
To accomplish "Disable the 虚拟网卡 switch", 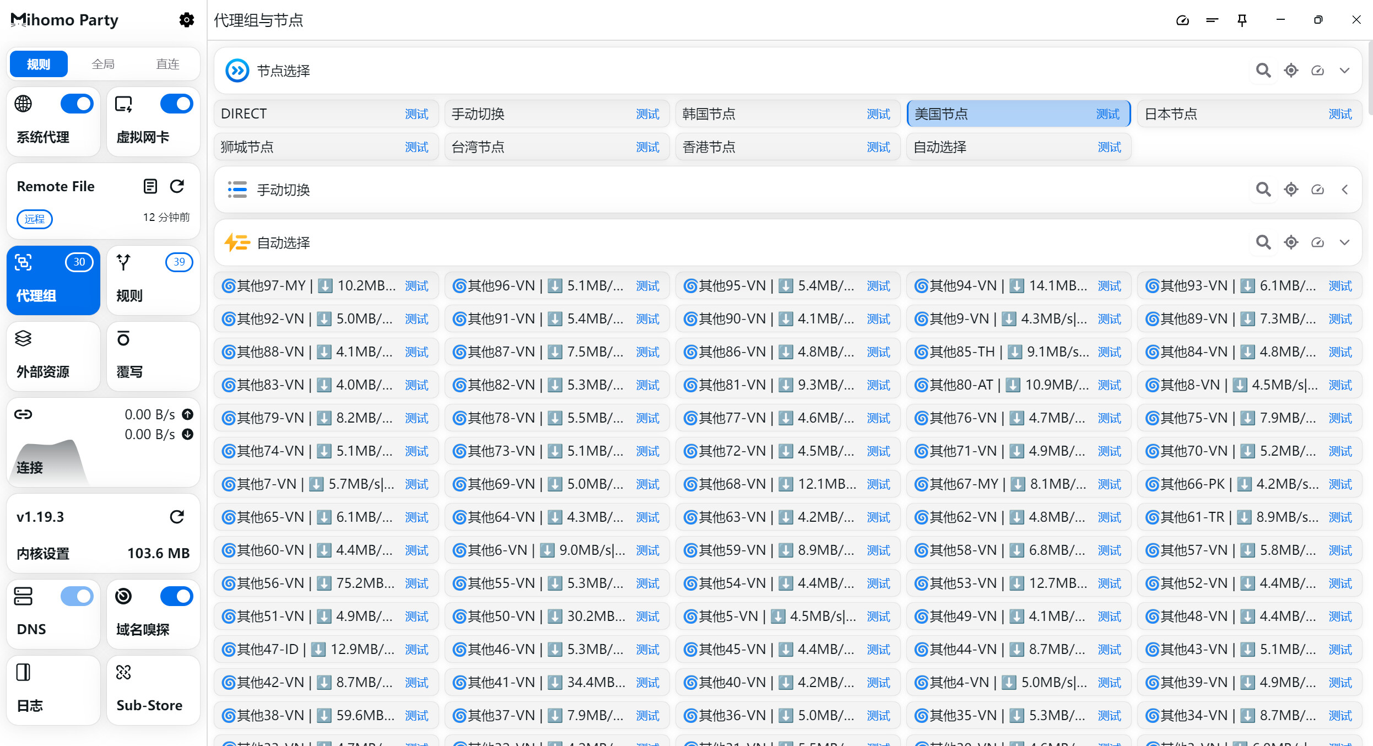I will click(176, 104).
